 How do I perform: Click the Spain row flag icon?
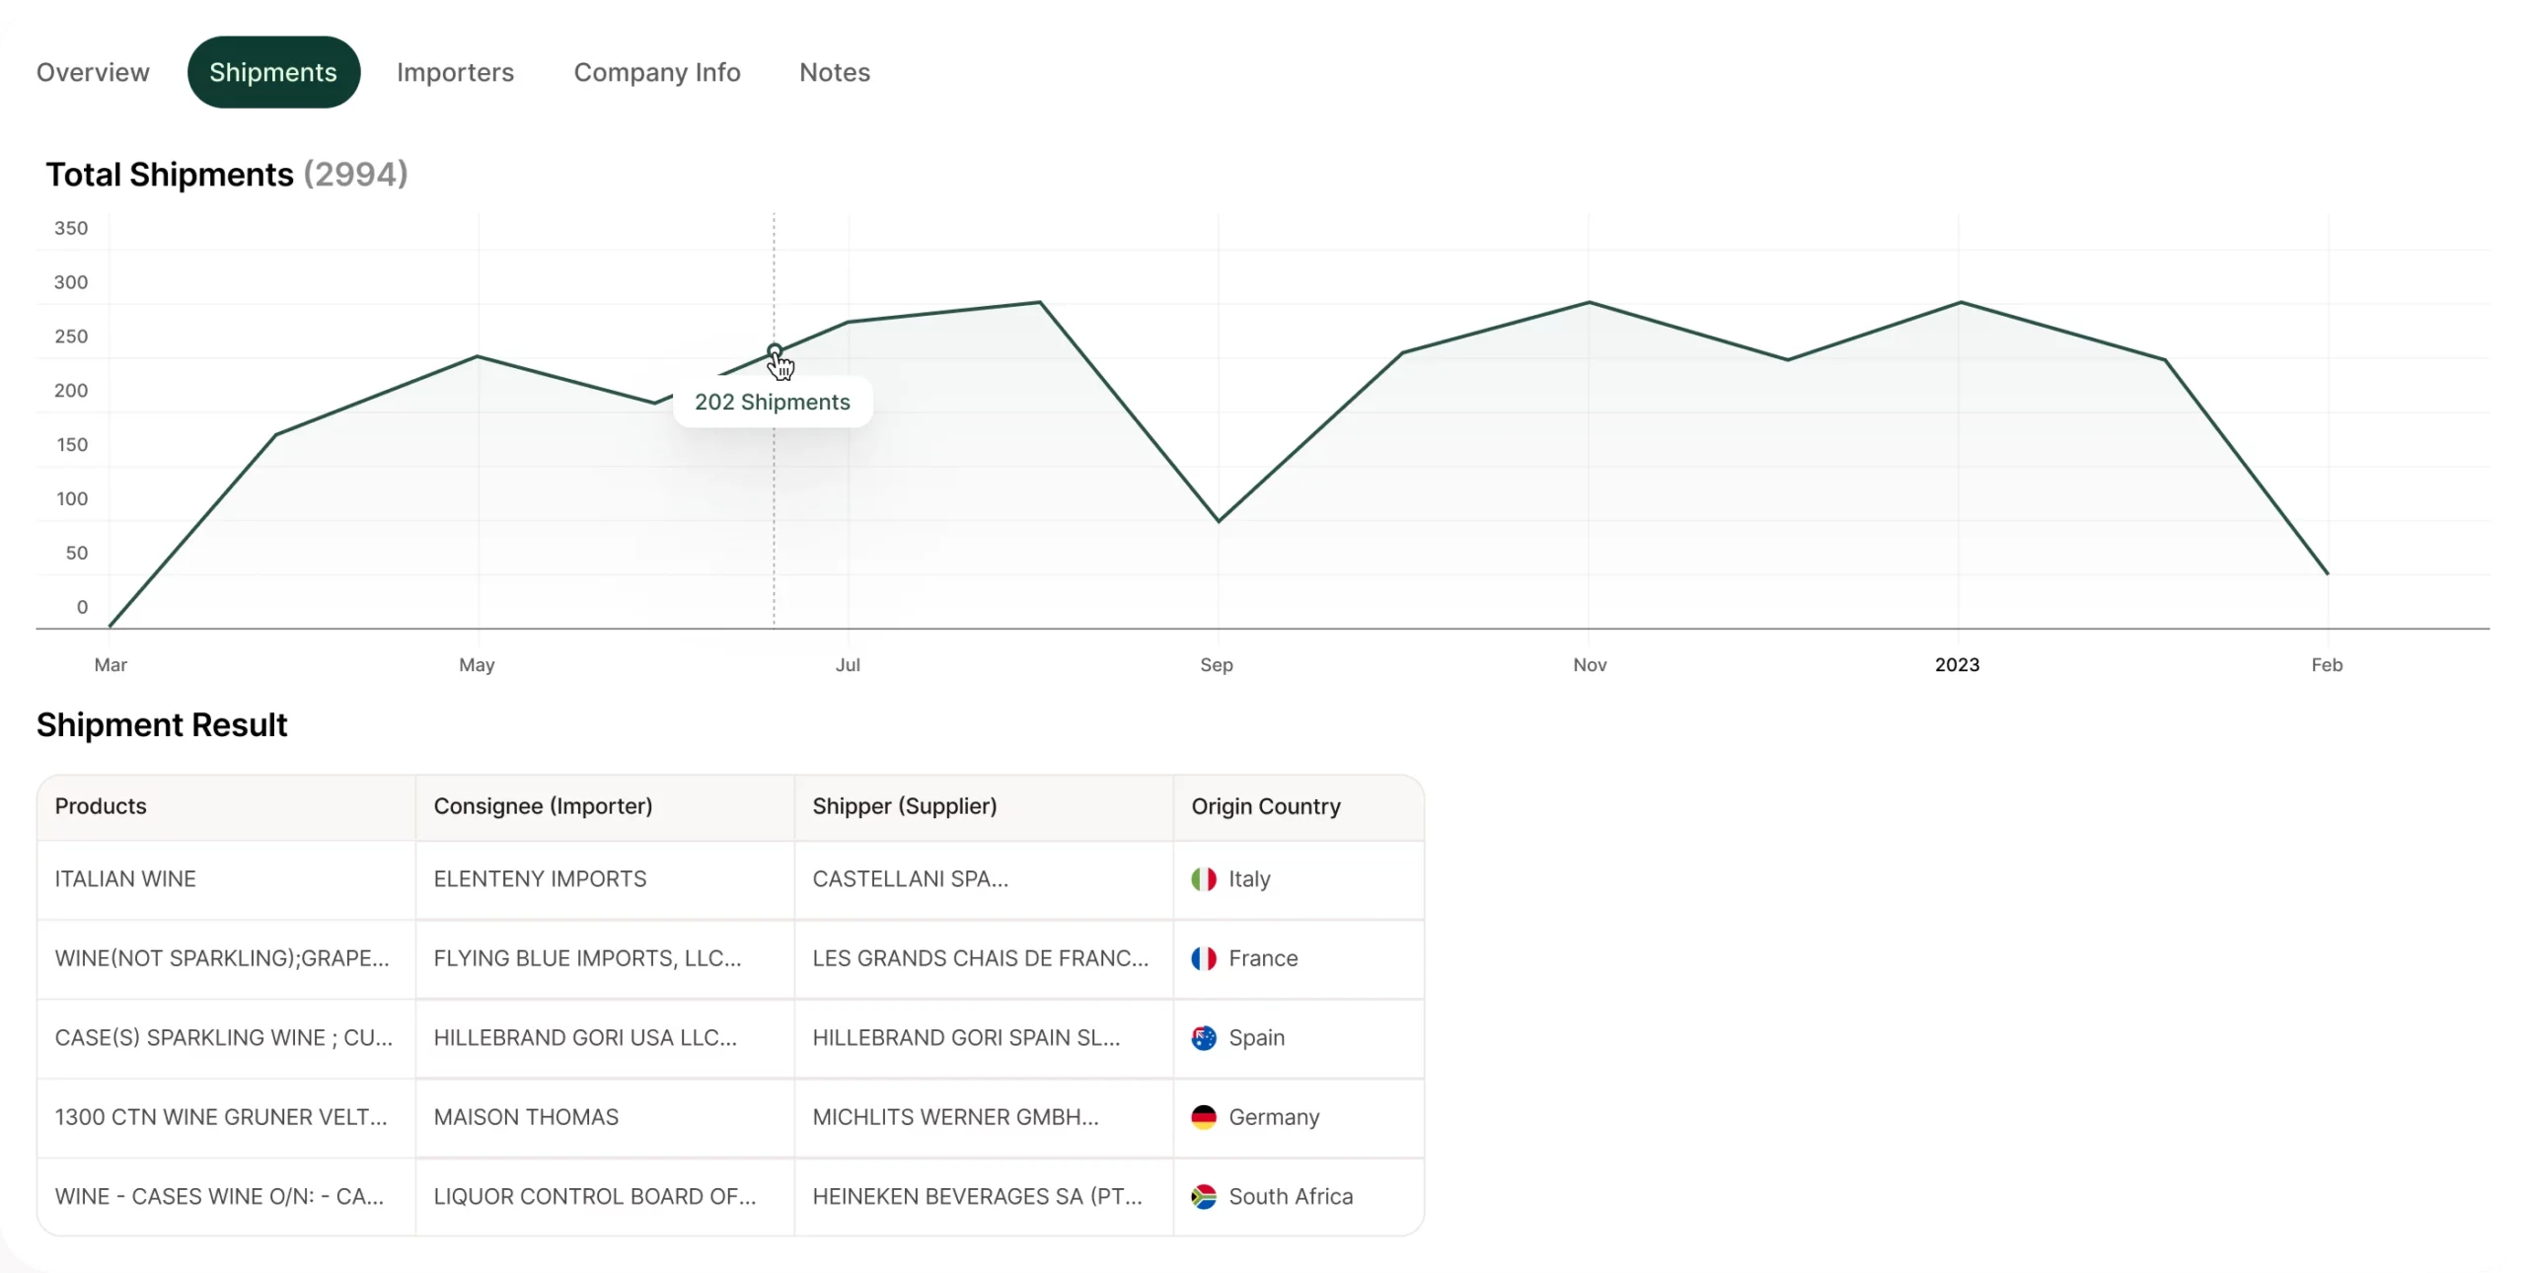pos(1203,1038)
